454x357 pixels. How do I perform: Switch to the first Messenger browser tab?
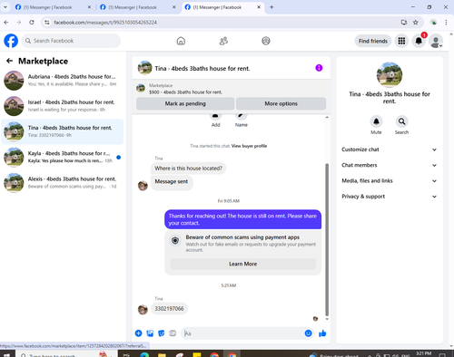tap(53, 7)
